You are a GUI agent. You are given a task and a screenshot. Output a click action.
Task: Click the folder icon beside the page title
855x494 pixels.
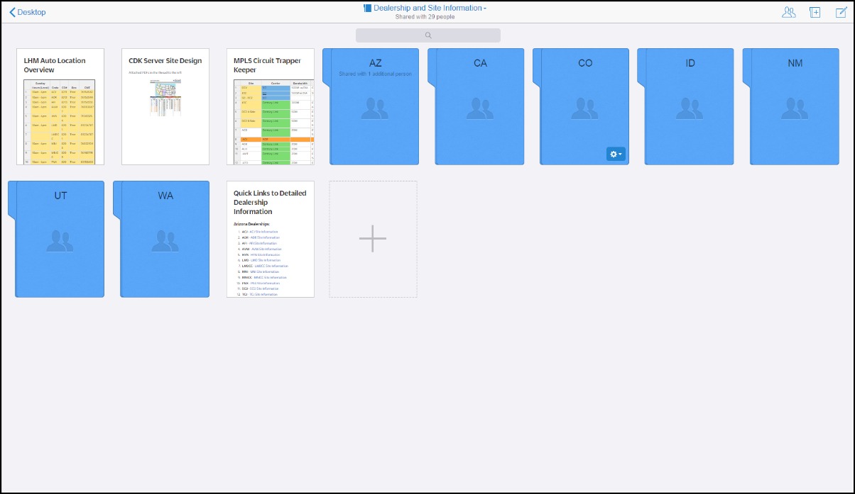click(368, 9)
